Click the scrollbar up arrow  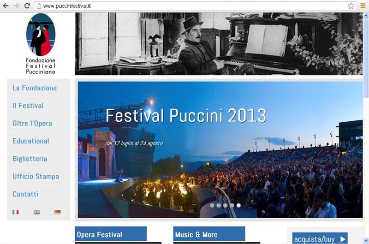366,16
